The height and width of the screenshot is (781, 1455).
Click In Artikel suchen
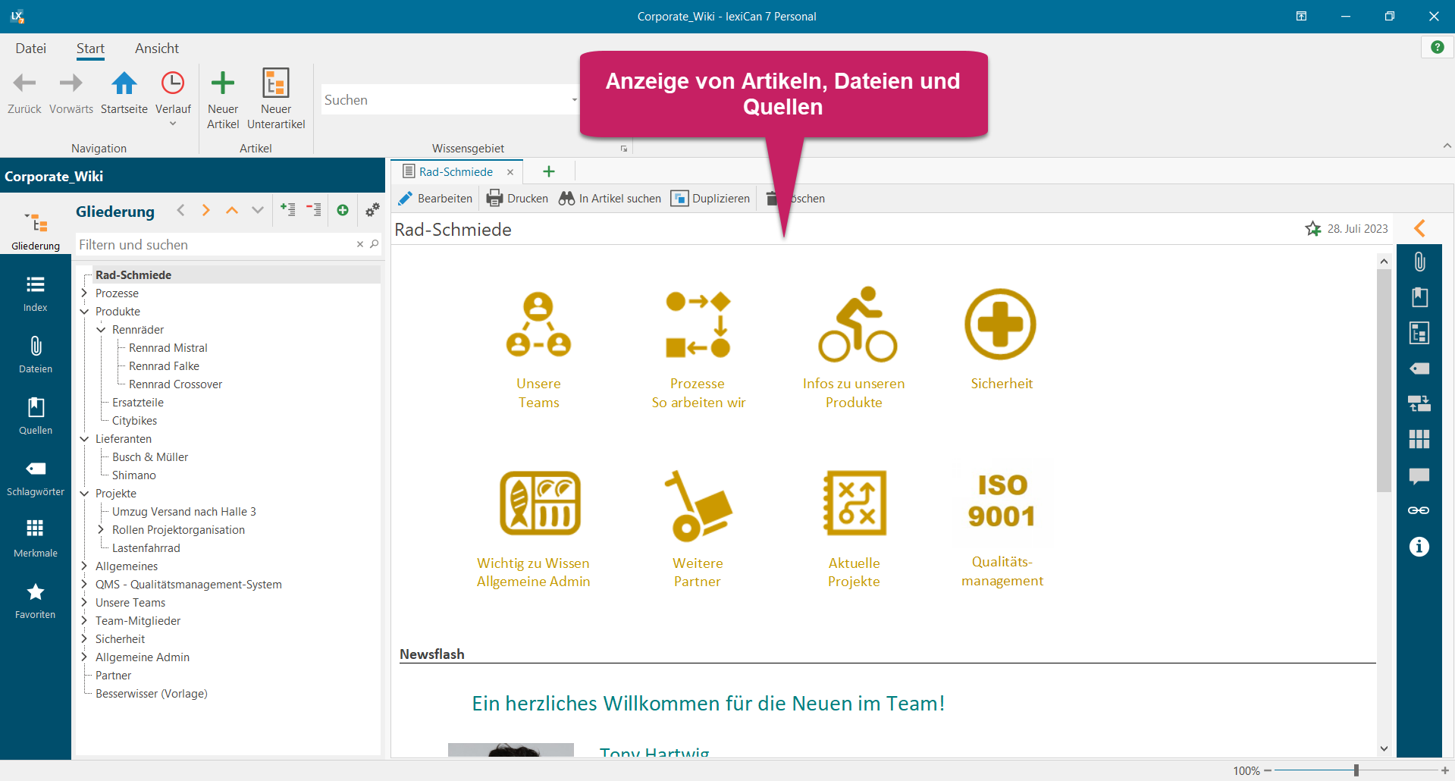tap(610, 199)
